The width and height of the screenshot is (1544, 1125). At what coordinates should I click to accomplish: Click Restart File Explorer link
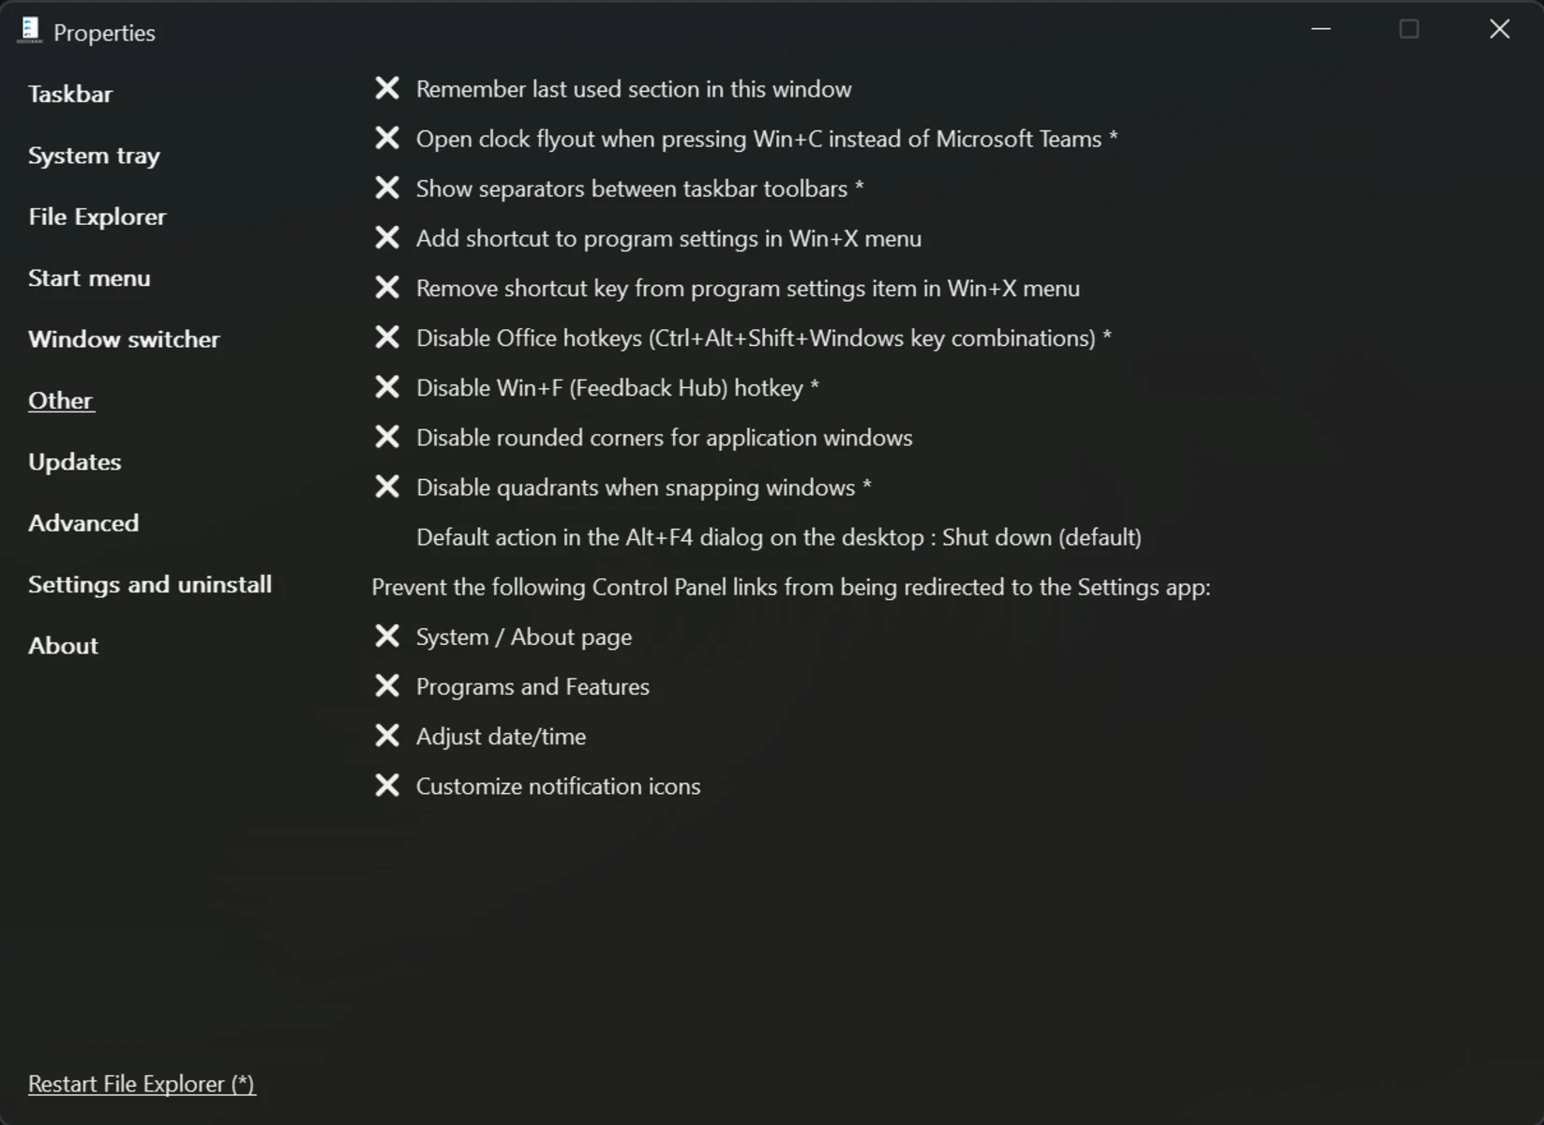pos(142,1084)
